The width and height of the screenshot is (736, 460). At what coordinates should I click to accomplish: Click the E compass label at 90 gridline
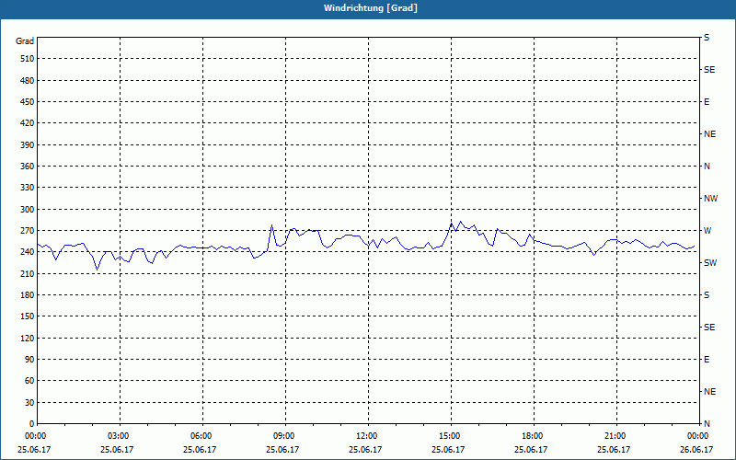tap(707, 360)
